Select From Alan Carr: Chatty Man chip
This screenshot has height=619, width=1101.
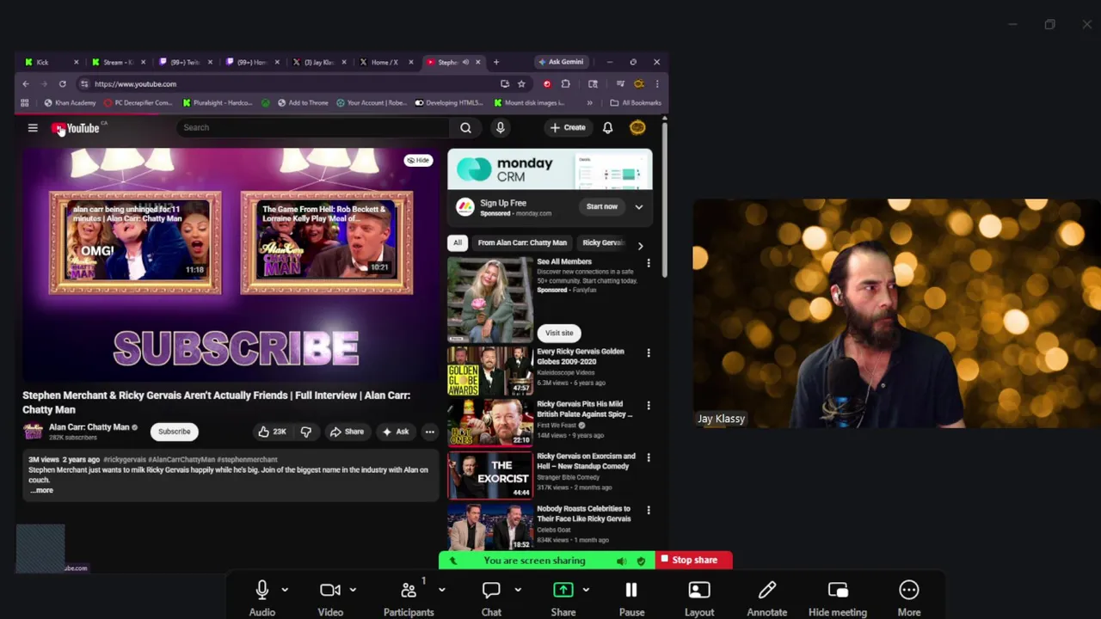pyautogui.click(x=522, y=243)
